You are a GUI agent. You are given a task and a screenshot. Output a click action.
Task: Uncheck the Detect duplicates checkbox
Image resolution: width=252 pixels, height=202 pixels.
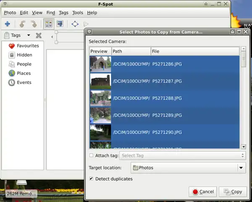point(92,179)
